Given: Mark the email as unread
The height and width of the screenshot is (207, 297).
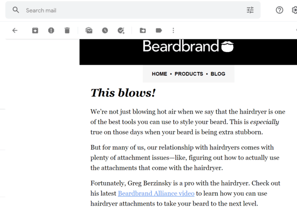Looking at the screenshot, I should coord(89,30).
